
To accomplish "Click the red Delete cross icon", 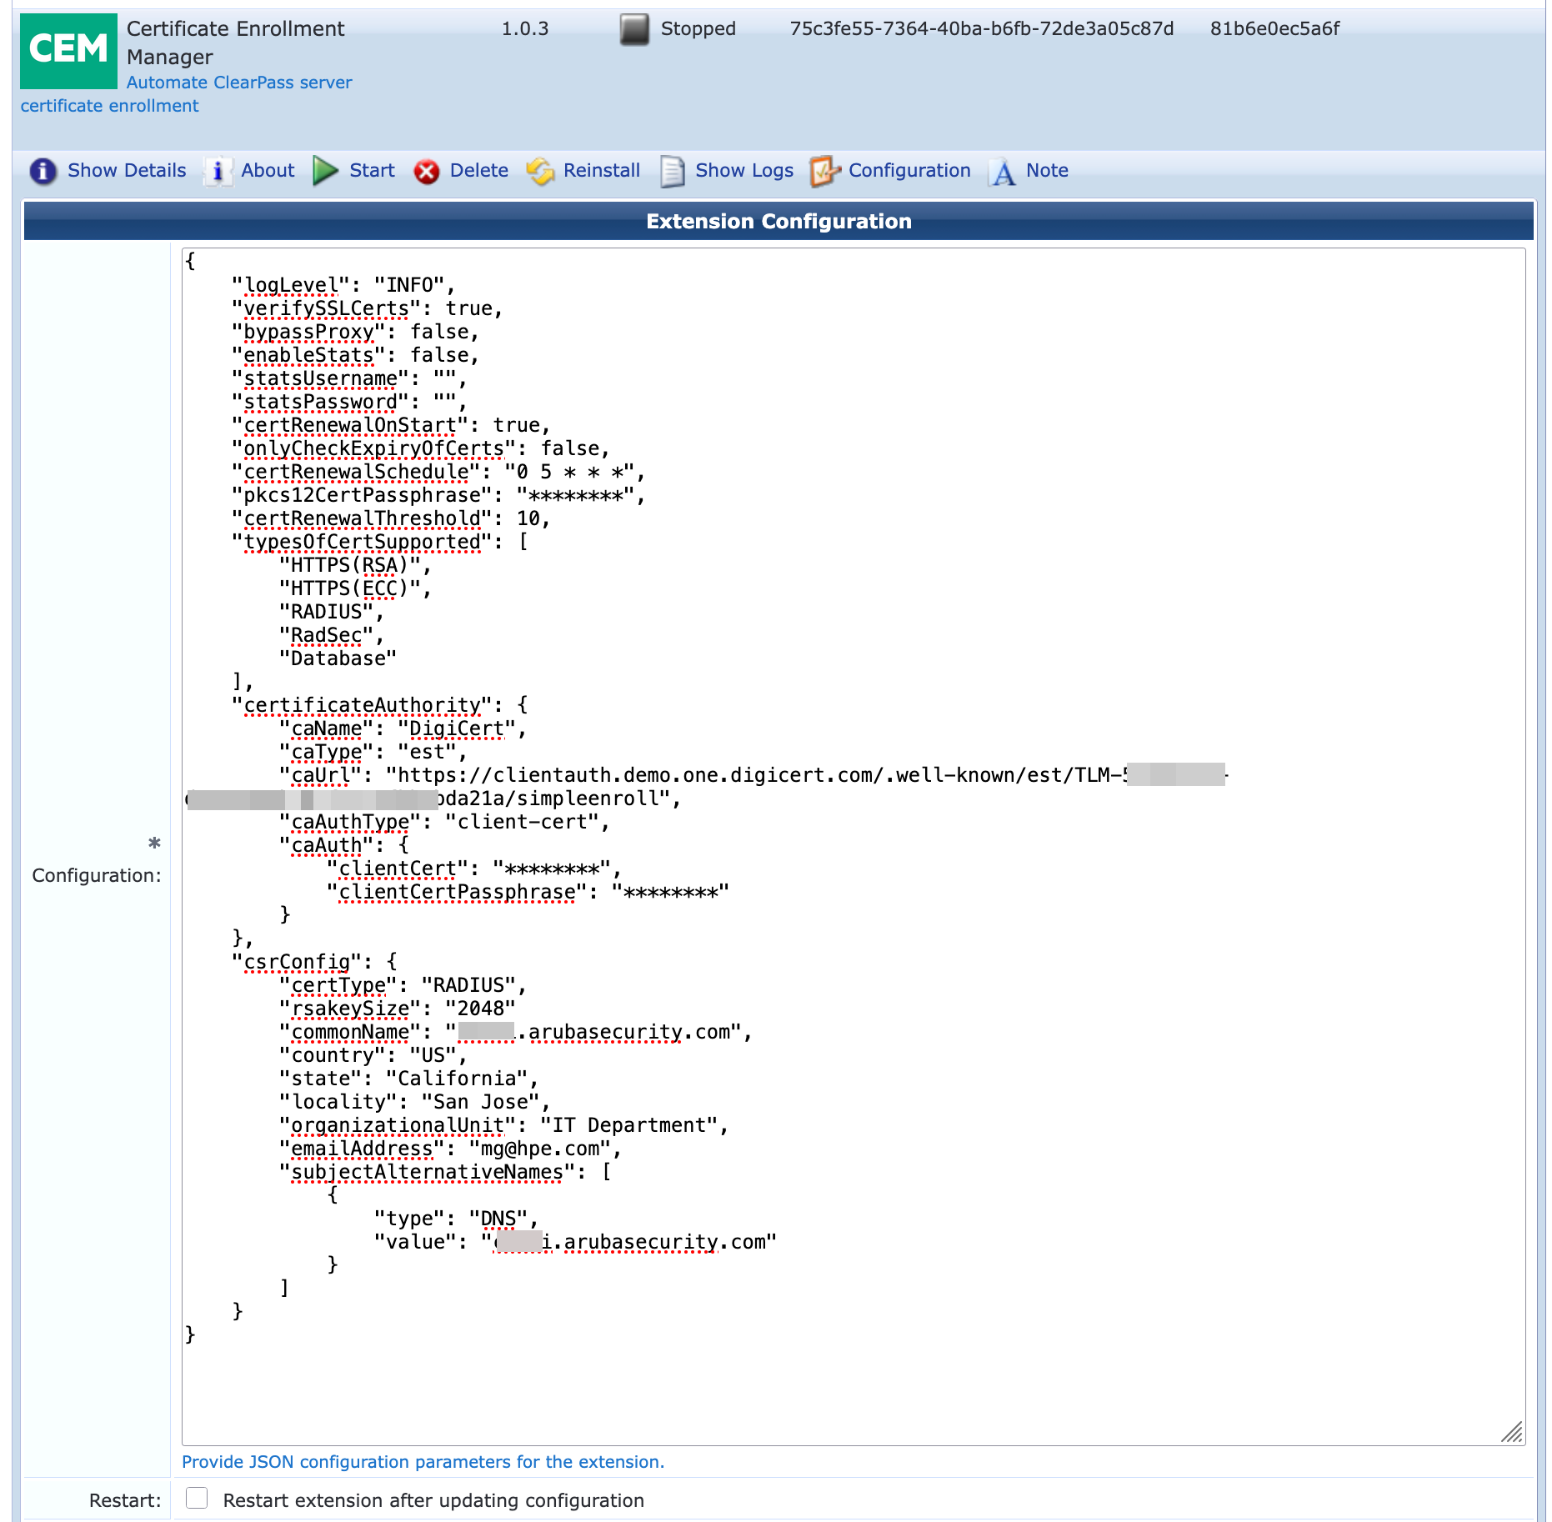I will [427, 172].
